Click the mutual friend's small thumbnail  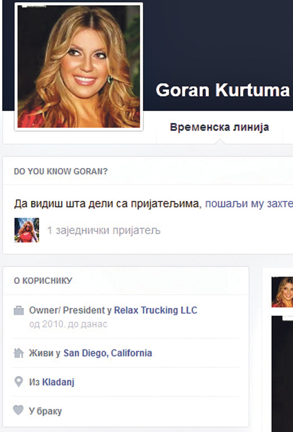pos(27,230)
